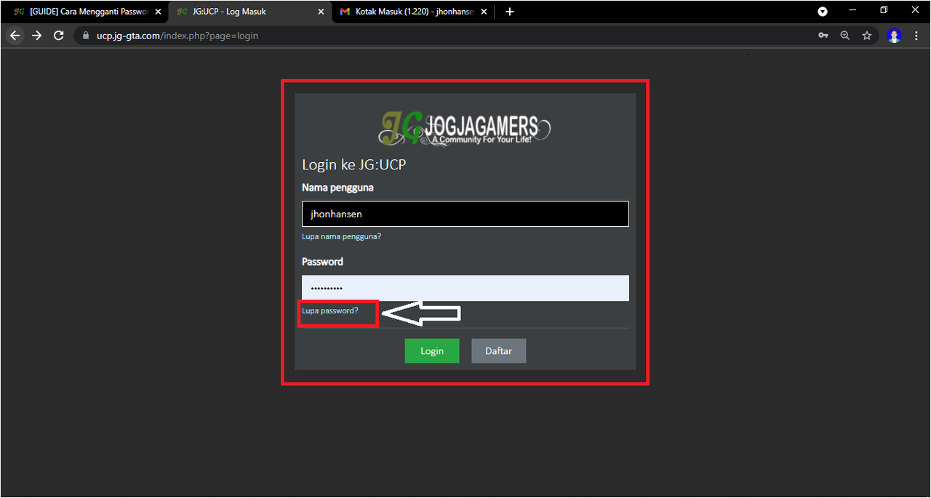Screen dimensions: 931x498
Task: Close the Chrome window
Action: click(915, 10)
